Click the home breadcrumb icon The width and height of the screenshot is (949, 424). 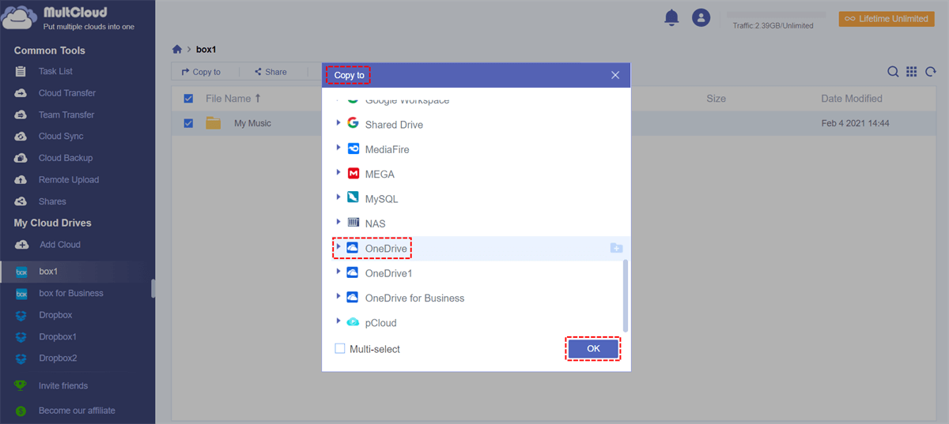coord(177,49)
